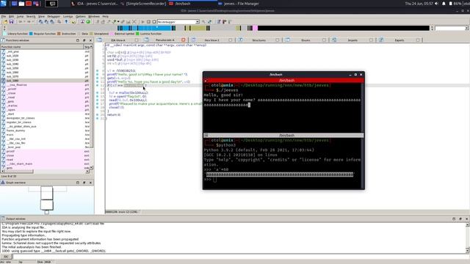Screen dimensions: 470x264
Task: Click the X cancel toolbar icon
Action: [134, 22]
